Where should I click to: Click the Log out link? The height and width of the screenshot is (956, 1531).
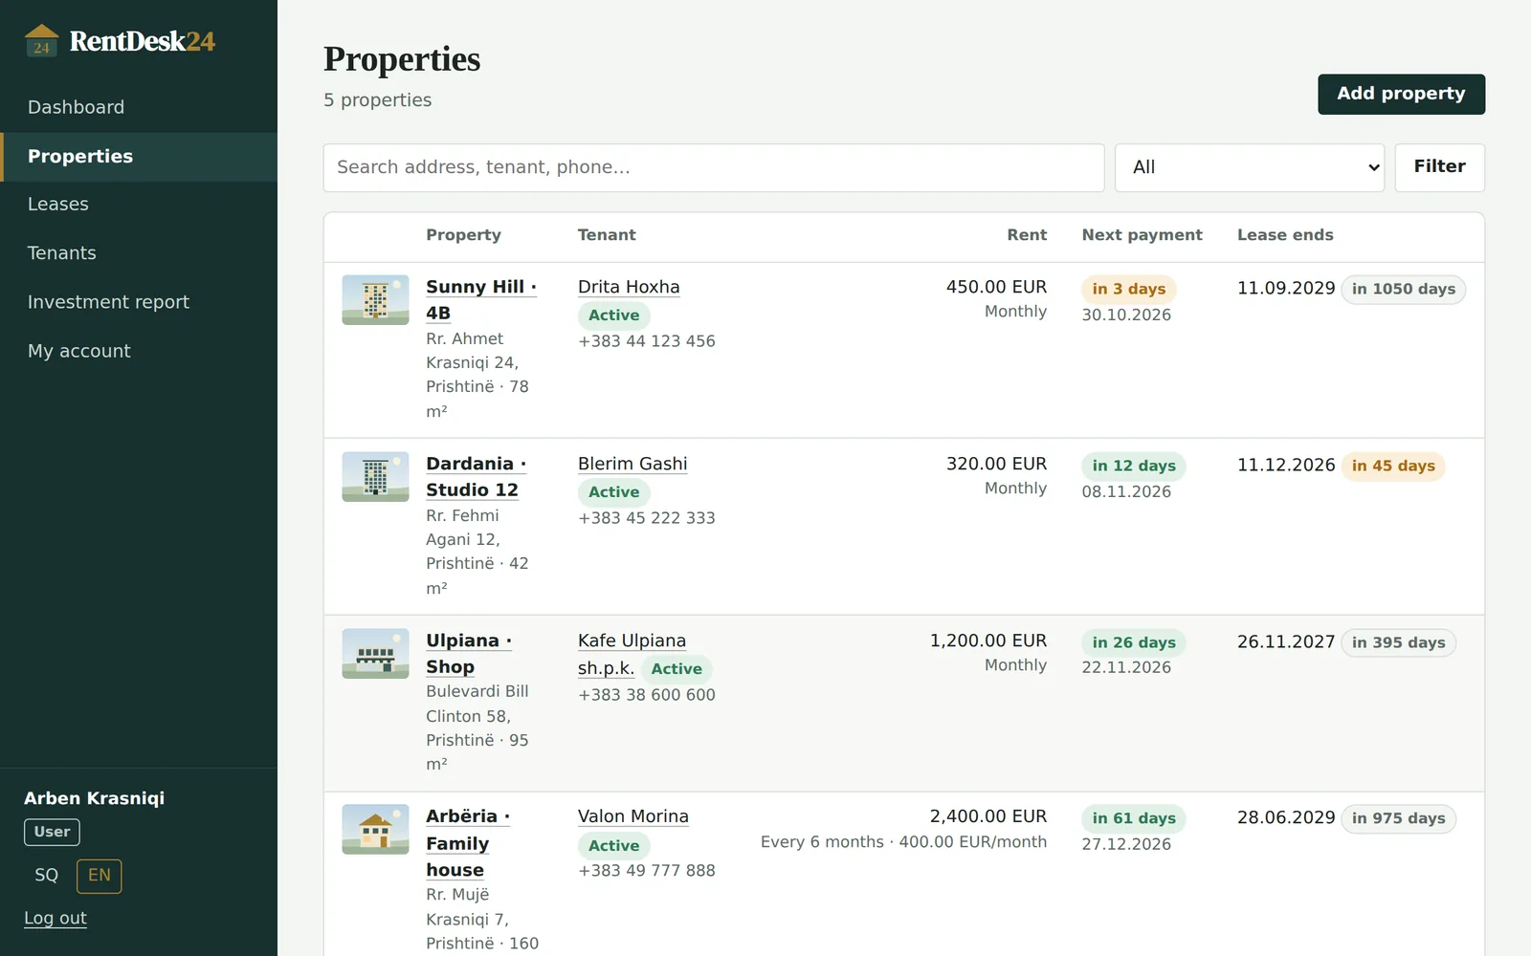pos(55,919)
